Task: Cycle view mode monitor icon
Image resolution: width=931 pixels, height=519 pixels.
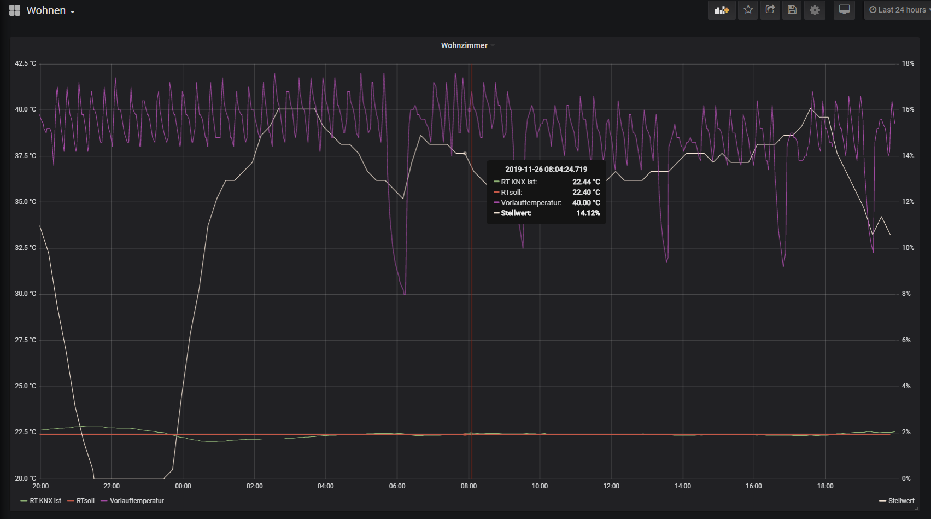Action: pos(844,10)
